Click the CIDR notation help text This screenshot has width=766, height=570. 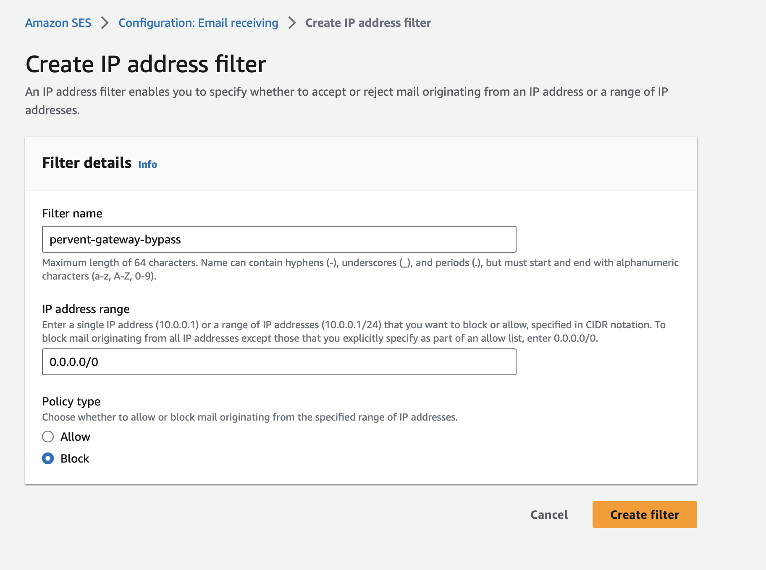tap(354, 332)
